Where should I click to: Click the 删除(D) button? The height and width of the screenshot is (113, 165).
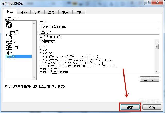point(150,79)
